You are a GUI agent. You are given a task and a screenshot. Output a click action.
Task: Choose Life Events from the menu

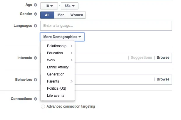58,96
